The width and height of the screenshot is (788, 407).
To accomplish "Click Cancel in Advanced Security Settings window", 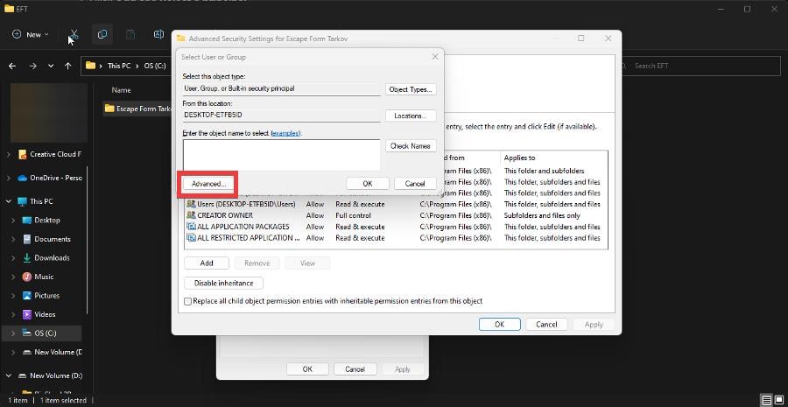I will tap(546, 325).
